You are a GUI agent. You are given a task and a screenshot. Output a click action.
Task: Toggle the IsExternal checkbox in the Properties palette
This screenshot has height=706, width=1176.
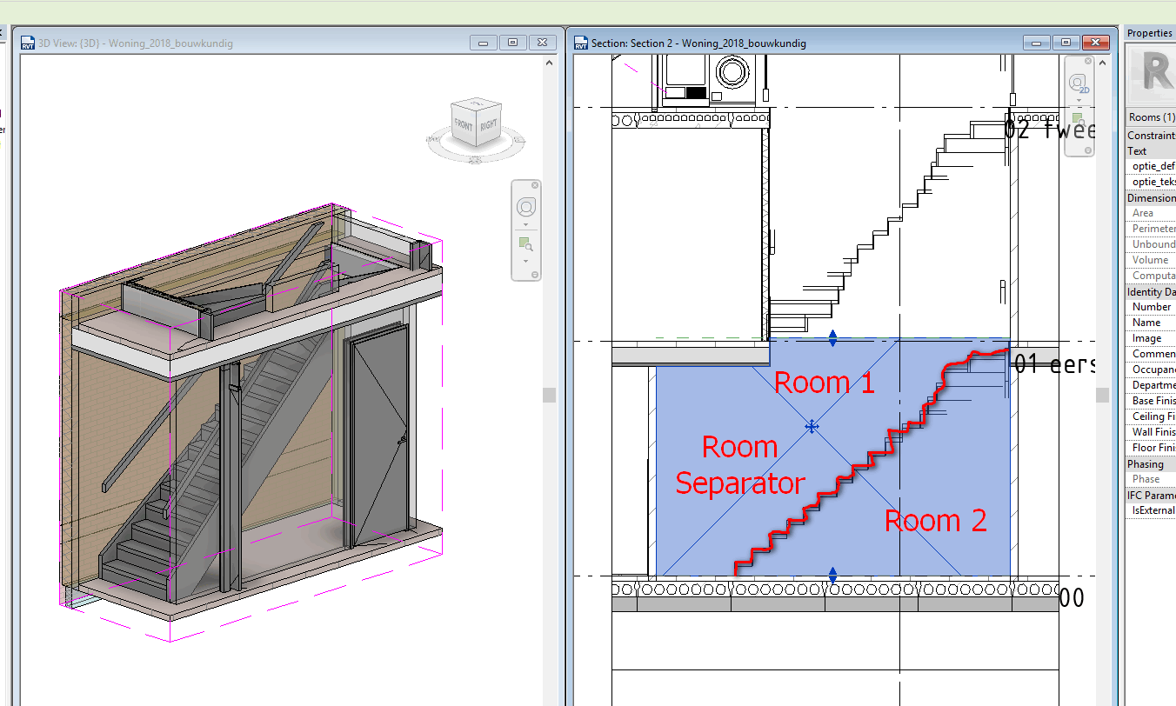(x=1170, y=510)
